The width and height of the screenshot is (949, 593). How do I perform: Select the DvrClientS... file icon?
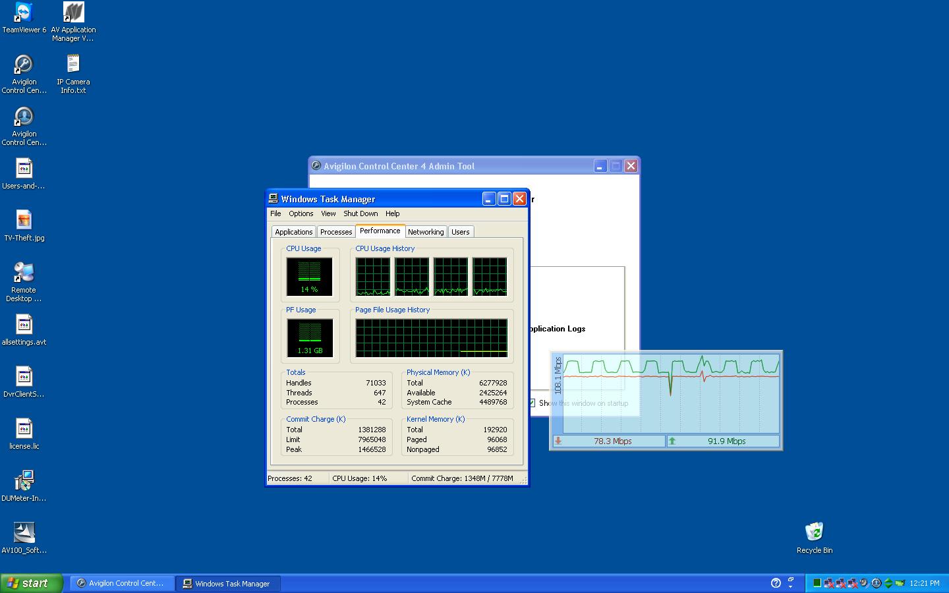click(x=24, y=376)
